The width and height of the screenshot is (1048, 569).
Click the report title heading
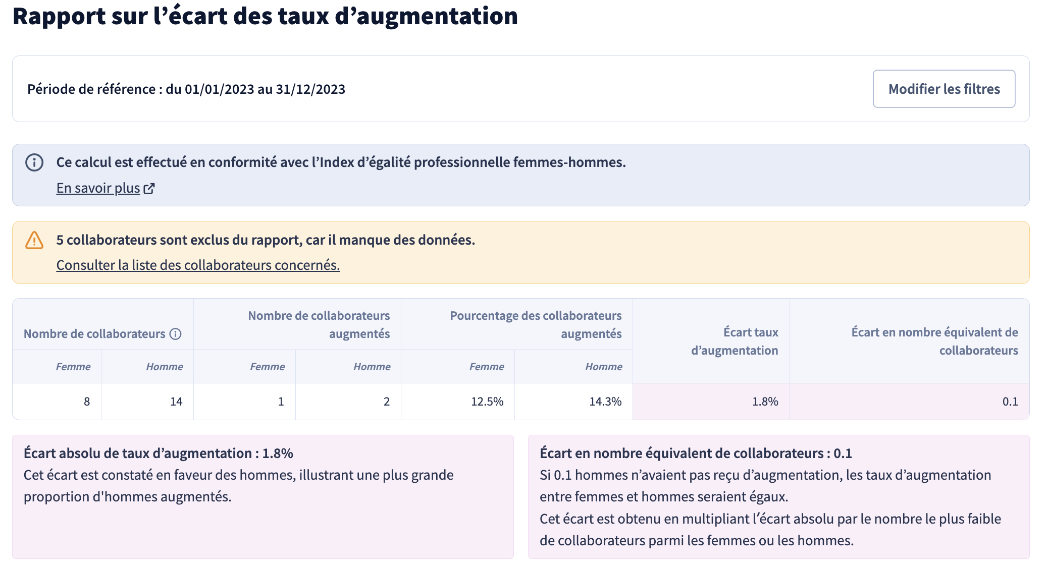click(x=265, y=16)
